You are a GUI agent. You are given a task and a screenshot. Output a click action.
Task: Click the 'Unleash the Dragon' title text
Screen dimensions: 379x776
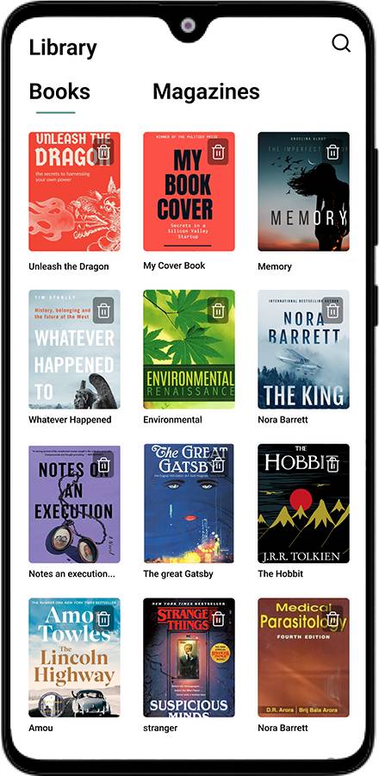pyautogui.click(x=69, y=266)
